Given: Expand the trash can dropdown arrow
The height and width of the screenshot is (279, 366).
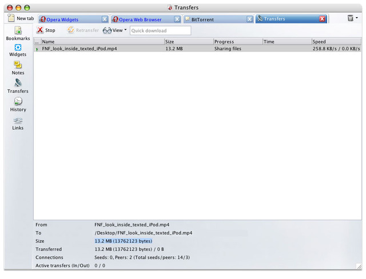Looking at the screenshot, I should click(357, 18).
